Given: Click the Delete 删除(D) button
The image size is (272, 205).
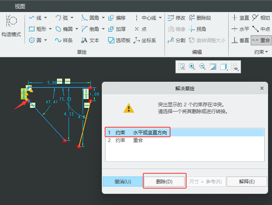Looking at the screenshot, I should 164,182.
